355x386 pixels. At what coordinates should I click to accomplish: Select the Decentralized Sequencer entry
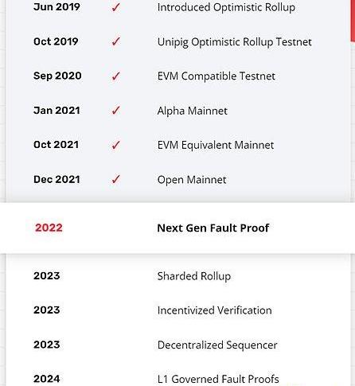point(217,345)
